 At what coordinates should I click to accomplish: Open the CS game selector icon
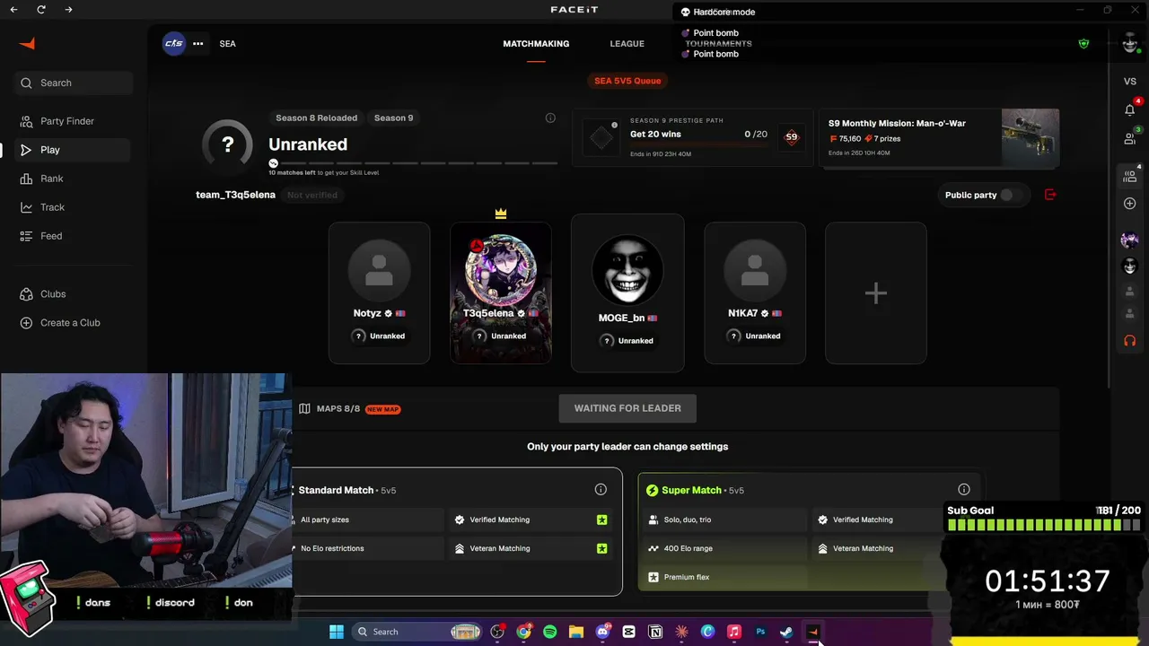pyautogui.click(x=173, y=43)
